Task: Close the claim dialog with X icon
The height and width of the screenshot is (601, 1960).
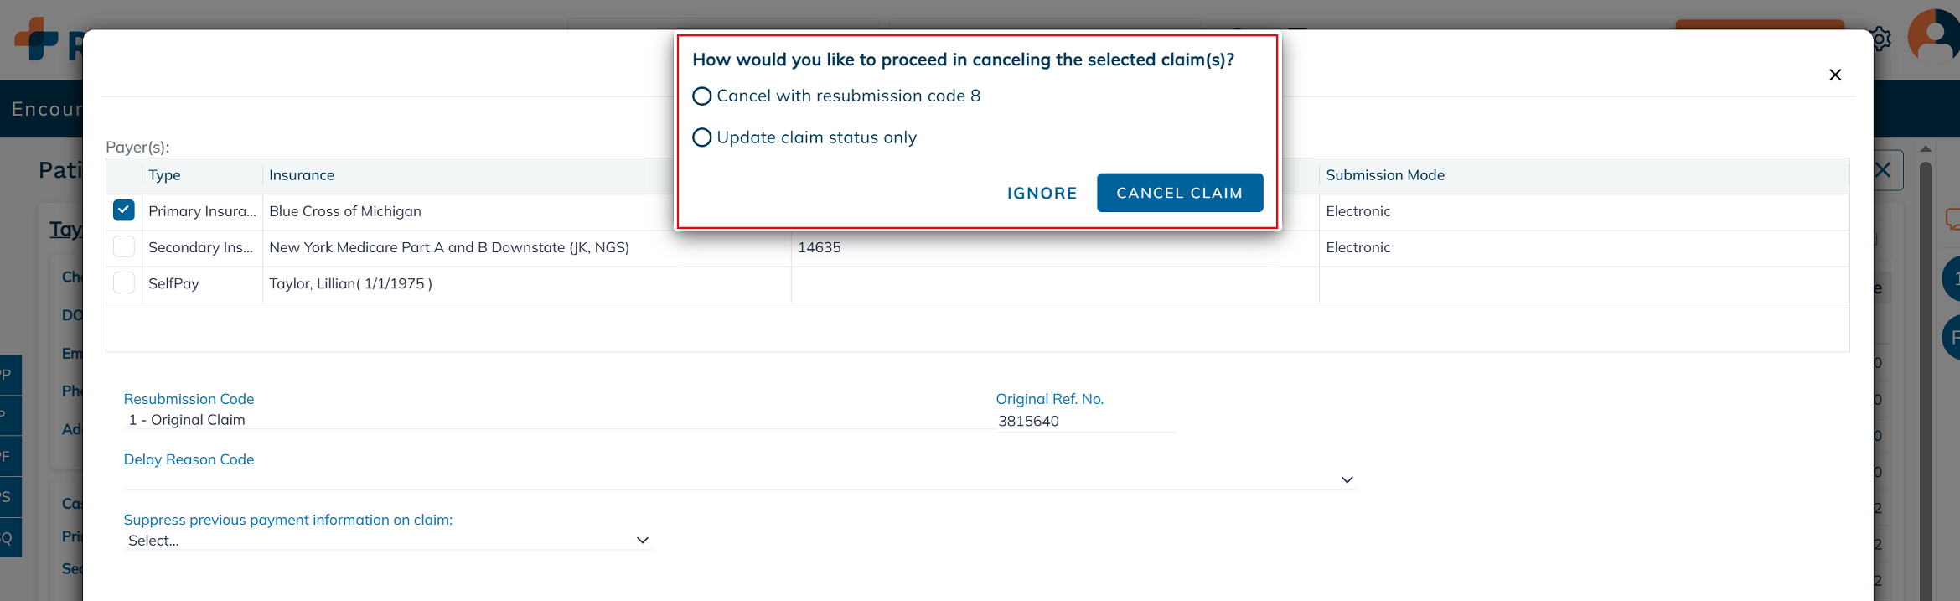Action: coord(1834,75)
